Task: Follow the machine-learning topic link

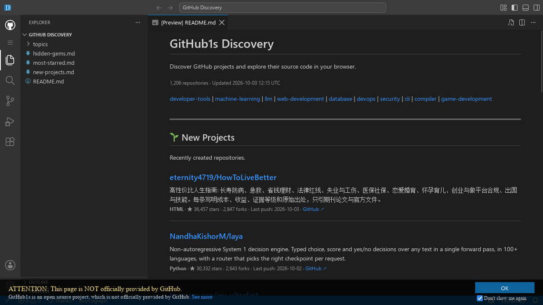Action: pyautogui.click(x=237, y=99)
